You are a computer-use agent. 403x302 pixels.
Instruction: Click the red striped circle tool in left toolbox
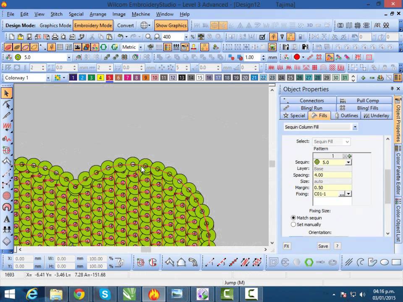pos(6,196)
